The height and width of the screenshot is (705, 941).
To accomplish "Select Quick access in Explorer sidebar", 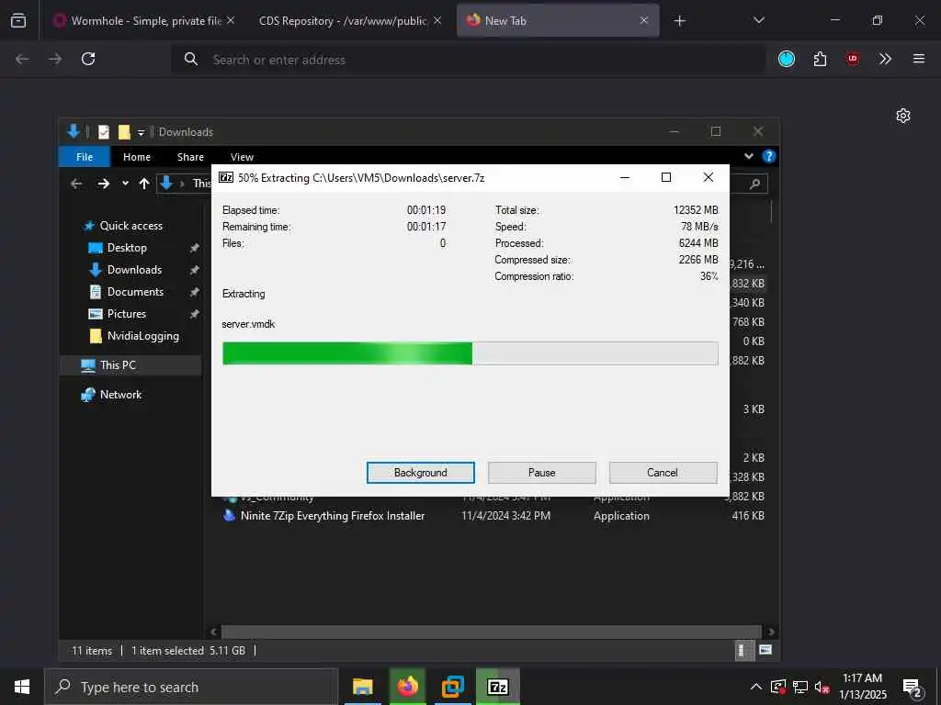I will click(130, 226).
